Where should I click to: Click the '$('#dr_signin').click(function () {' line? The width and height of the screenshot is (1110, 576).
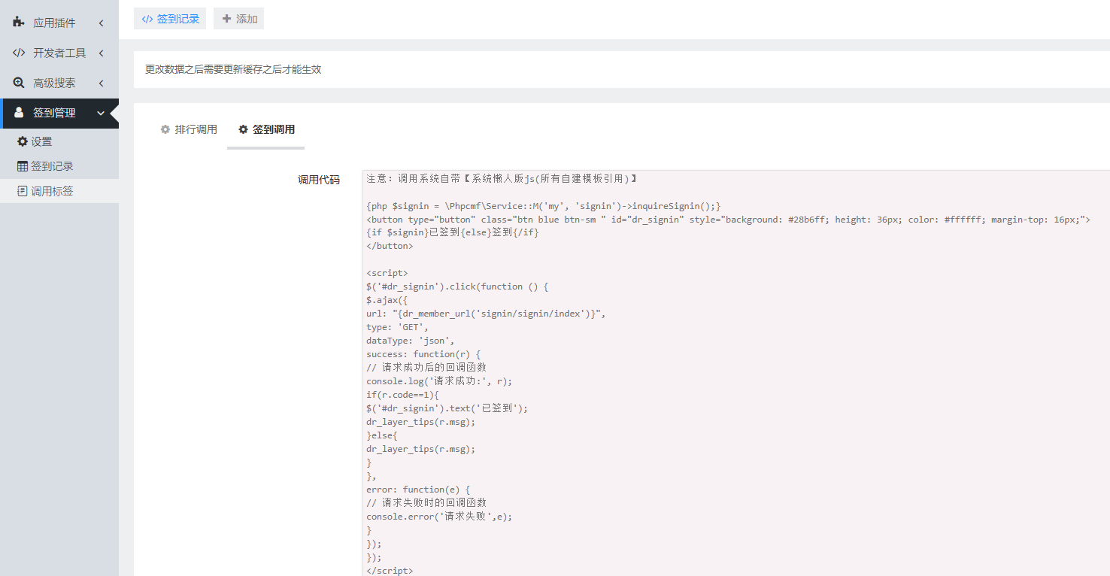pos(458,286)
